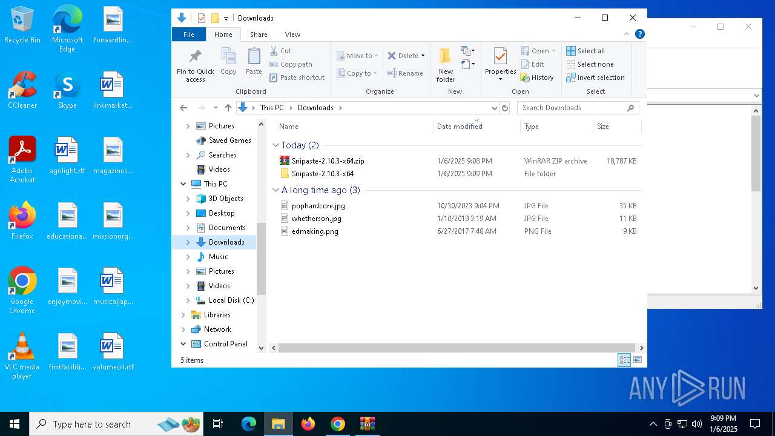Collapse the Today group
Screen dimensions: 775x436
pos(275,145)
